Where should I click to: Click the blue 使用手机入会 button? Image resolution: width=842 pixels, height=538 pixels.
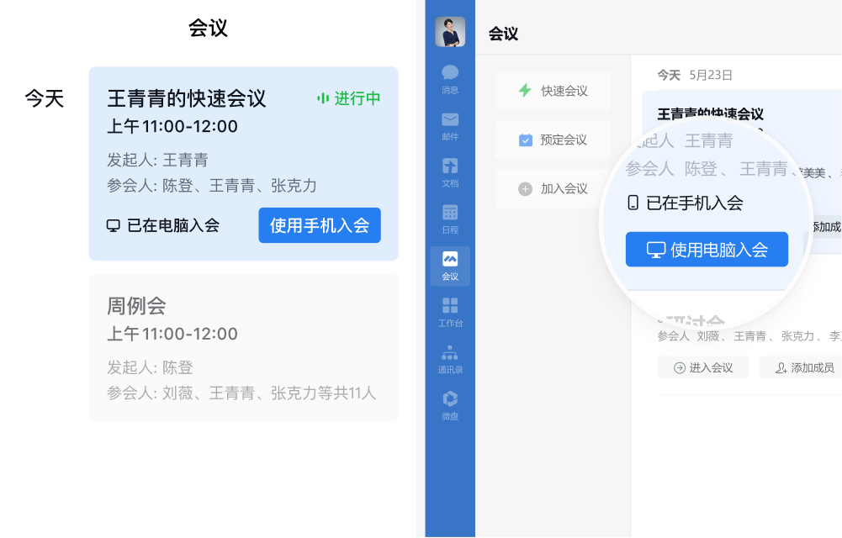pos(320,225)
